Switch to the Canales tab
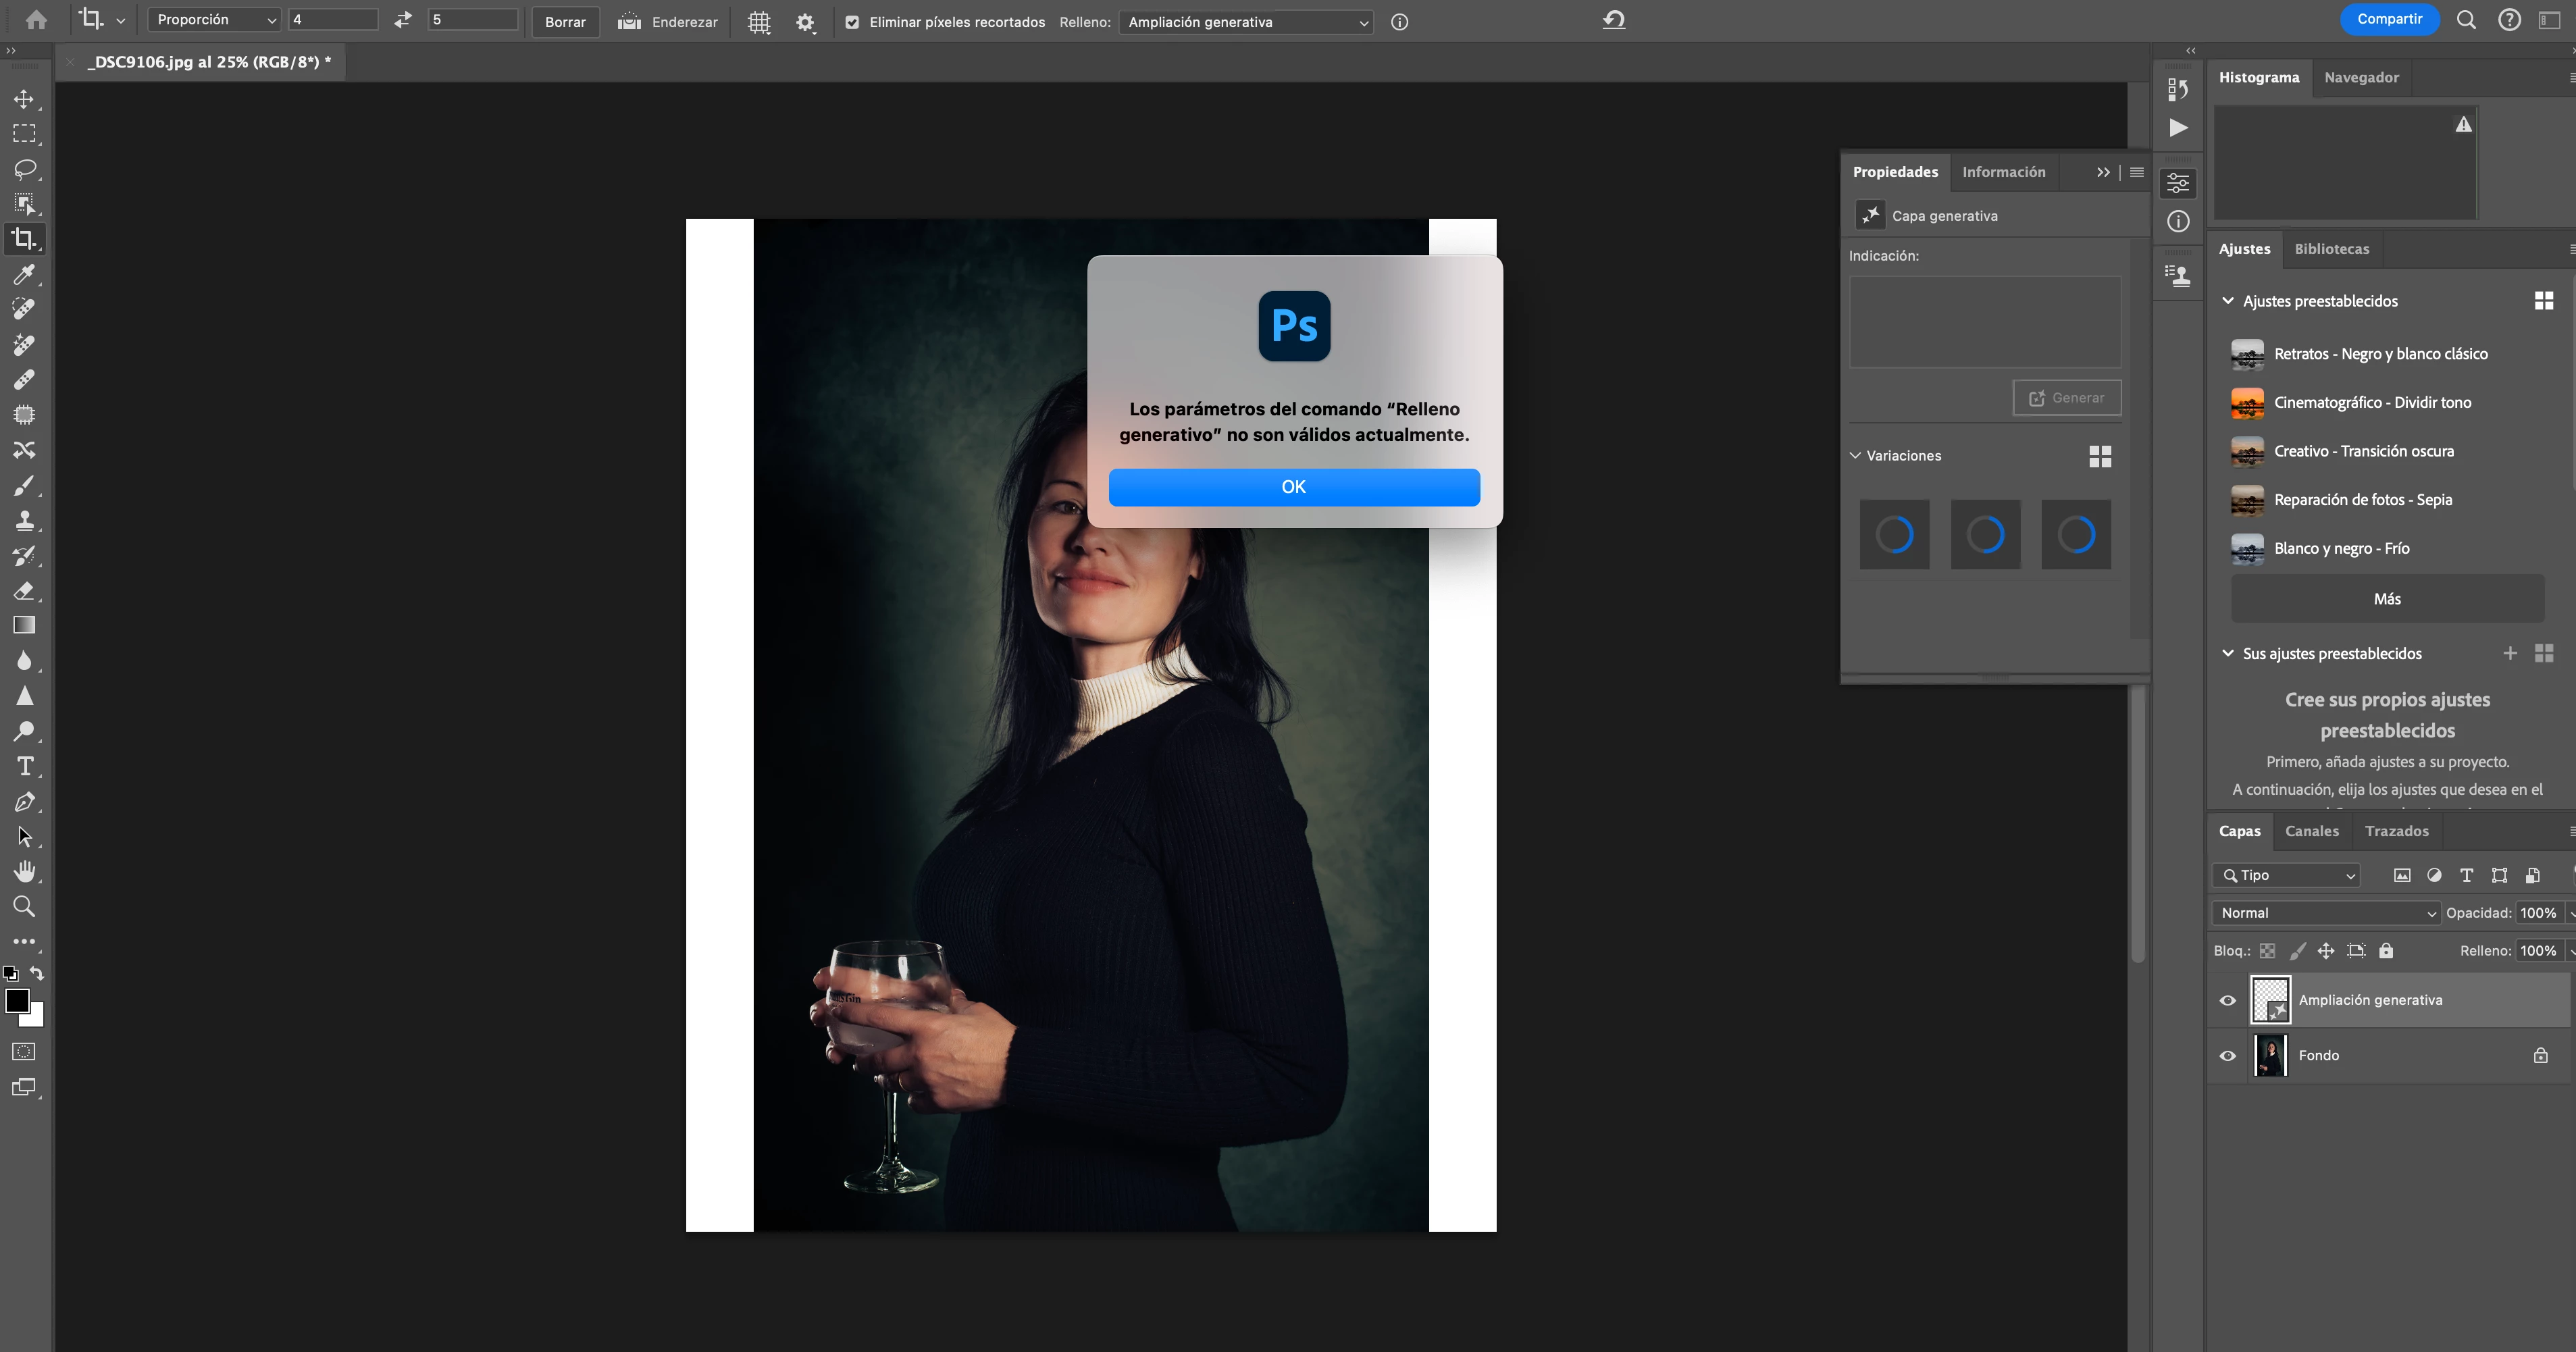The width and height of the screenshot is (2576, 1352). (x=2311, y=831)
